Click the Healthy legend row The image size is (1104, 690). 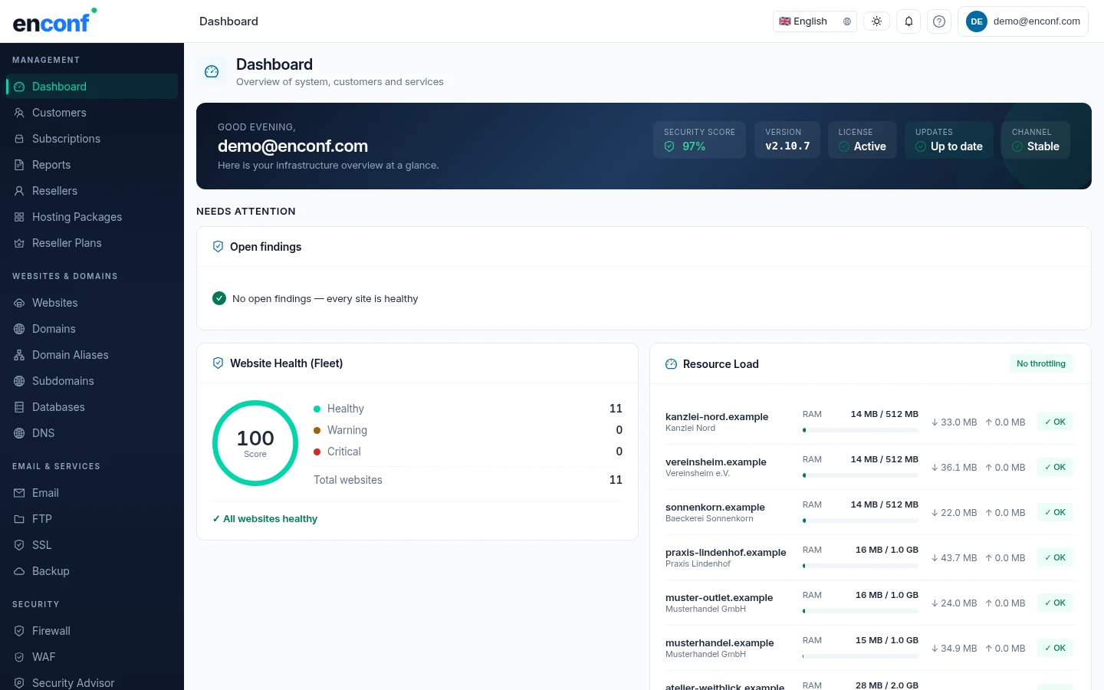pyautogui.click(x=468, y=409)
